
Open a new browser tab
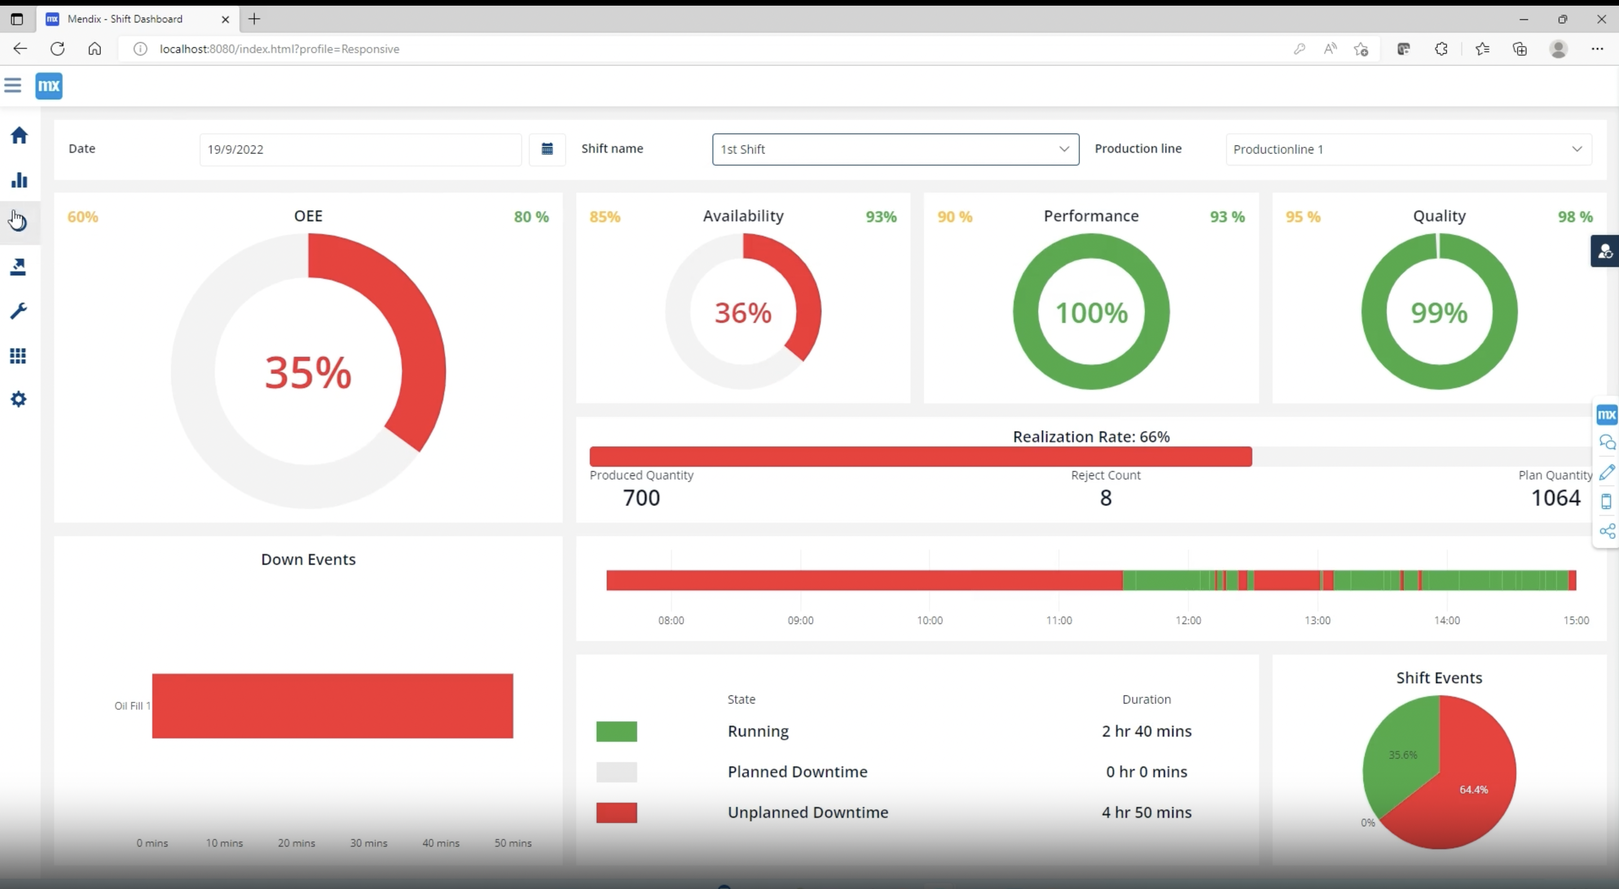(254, 19)
